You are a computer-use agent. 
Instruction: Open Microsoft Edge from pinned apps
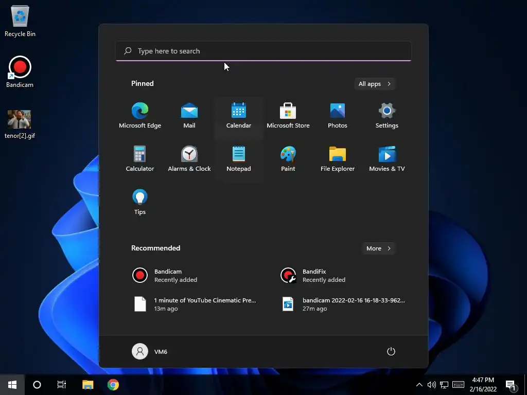tap(140, 116)
